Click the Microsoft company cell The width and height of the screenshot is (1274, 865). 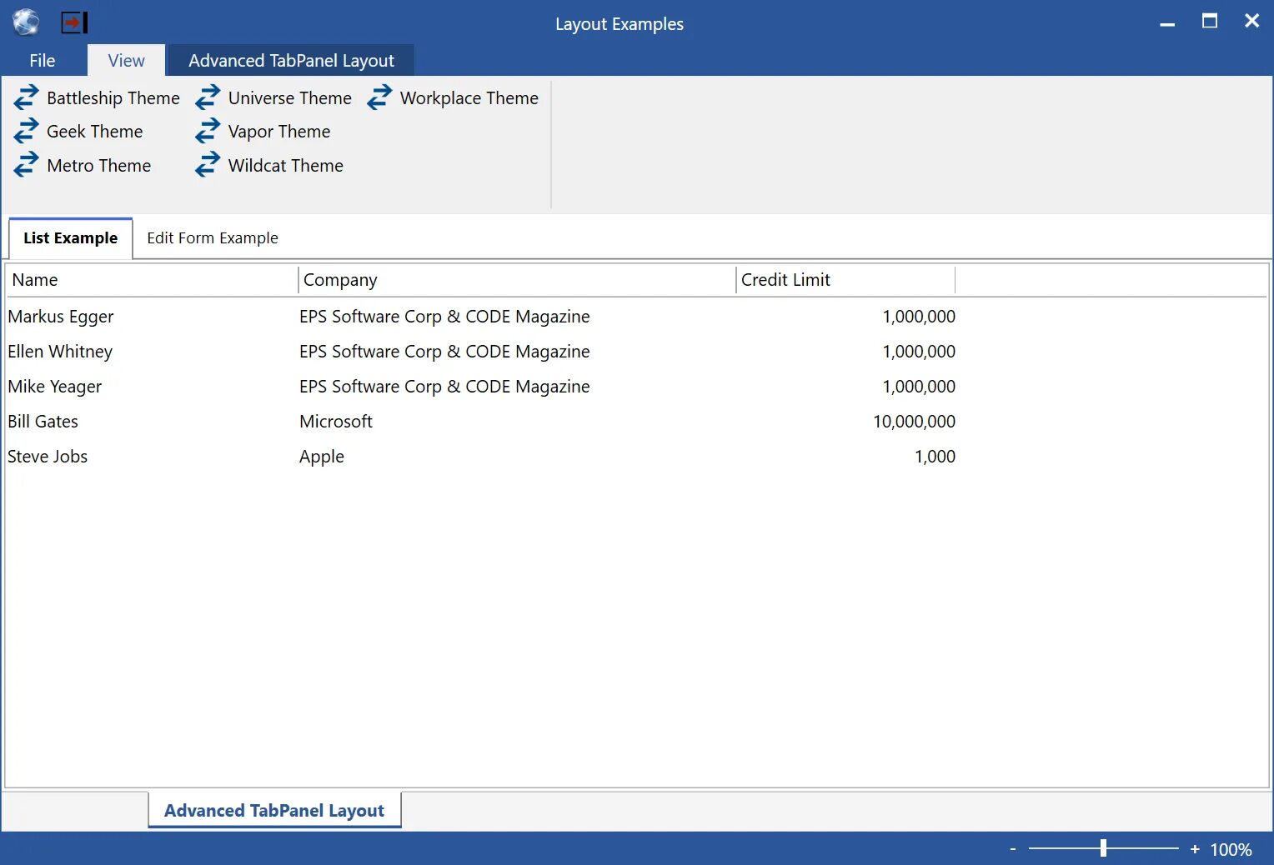tap(336, 422)
